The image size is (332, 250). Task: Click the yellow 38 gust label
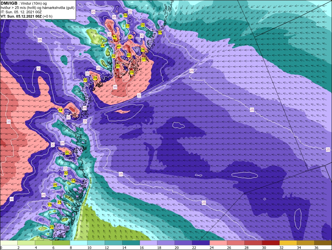point(95,78)
